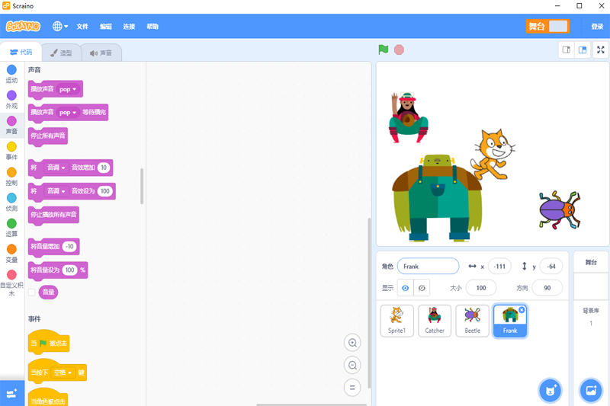Open the choose a sprite button
This screenshot has height=406, width=610.
550,390
